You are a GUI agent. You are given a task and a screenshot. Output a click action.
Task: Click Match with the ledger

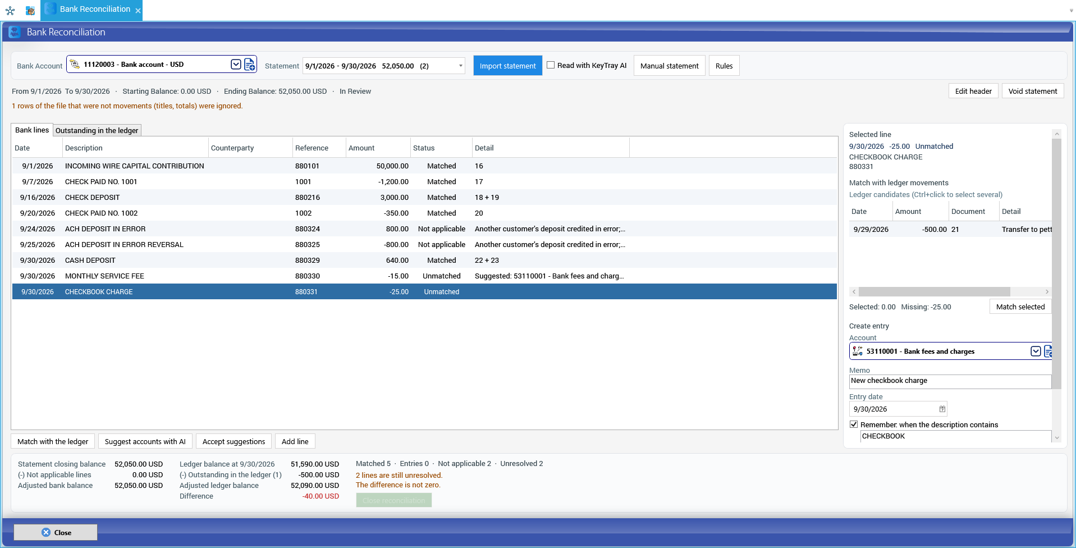click(53, 441)
